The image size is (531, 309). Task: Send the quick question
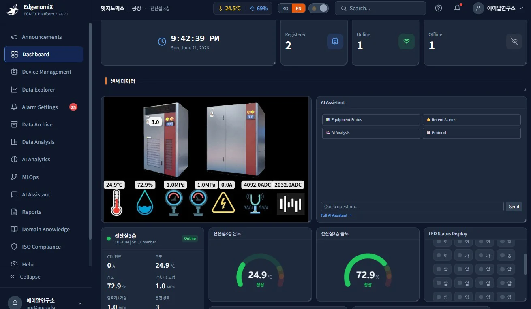coord(514,207)
